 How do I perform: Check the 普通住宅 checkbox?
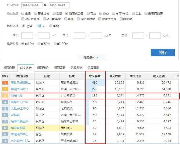pos(36,14)
